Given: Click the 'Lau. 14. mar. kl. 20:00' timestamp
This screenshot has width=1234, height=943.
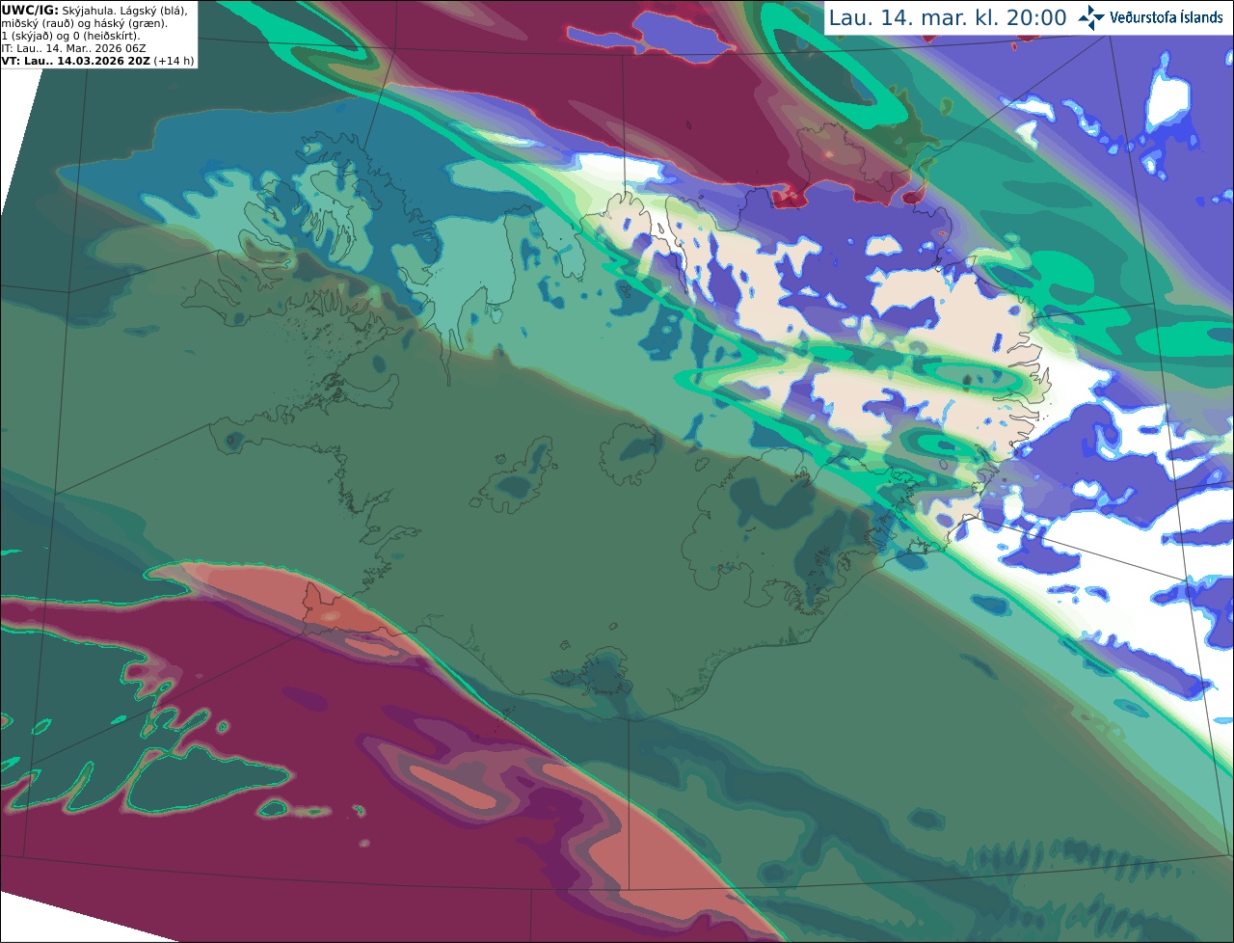Looking at the screenshot, I should pyautogui.click(x=948, y=18).
